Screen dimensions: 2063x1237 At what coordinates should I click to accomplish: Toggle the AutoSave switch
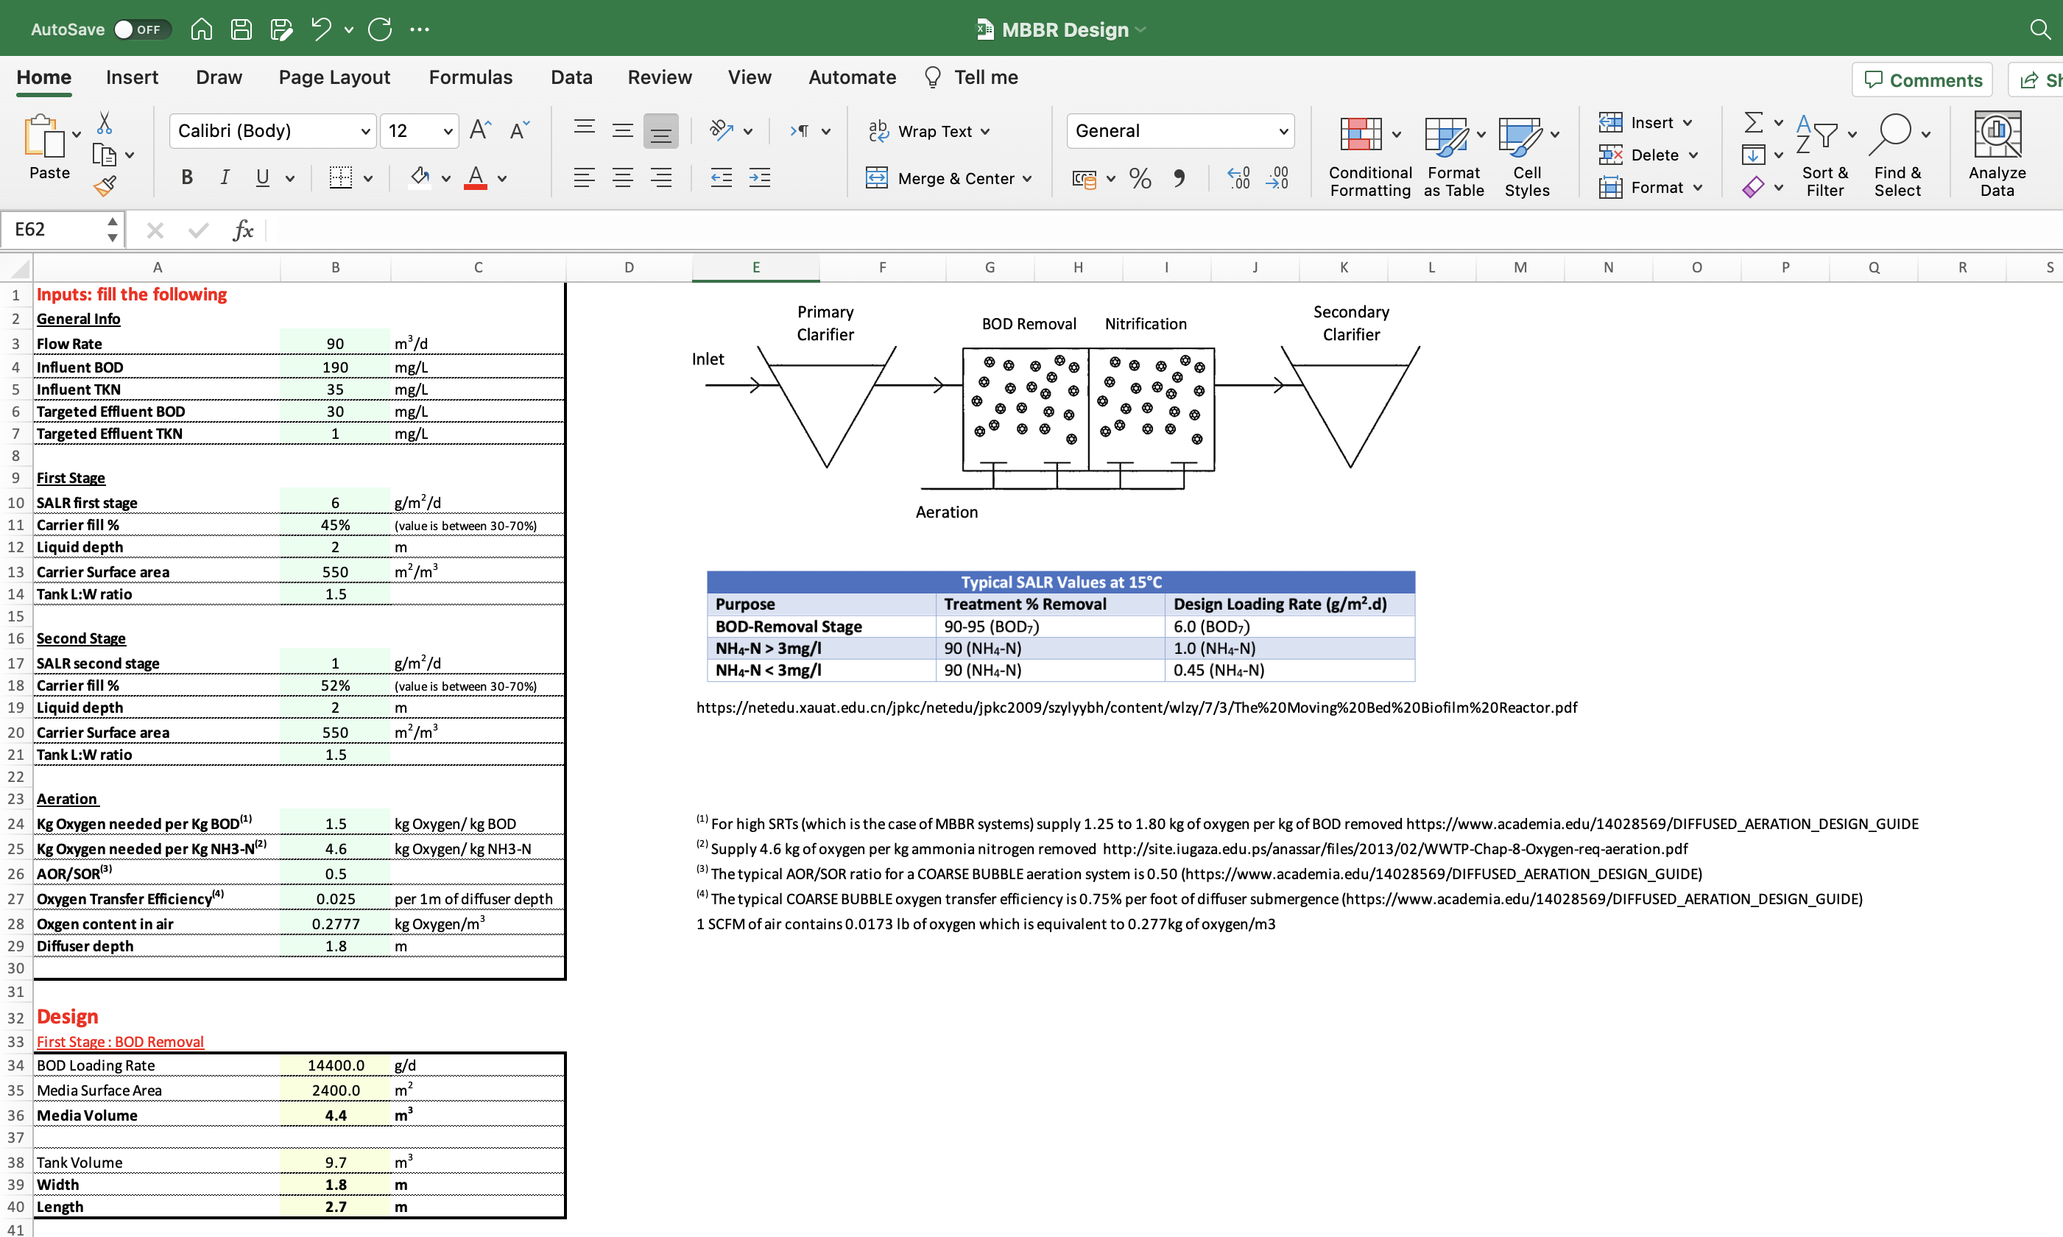tap(141, 29)
